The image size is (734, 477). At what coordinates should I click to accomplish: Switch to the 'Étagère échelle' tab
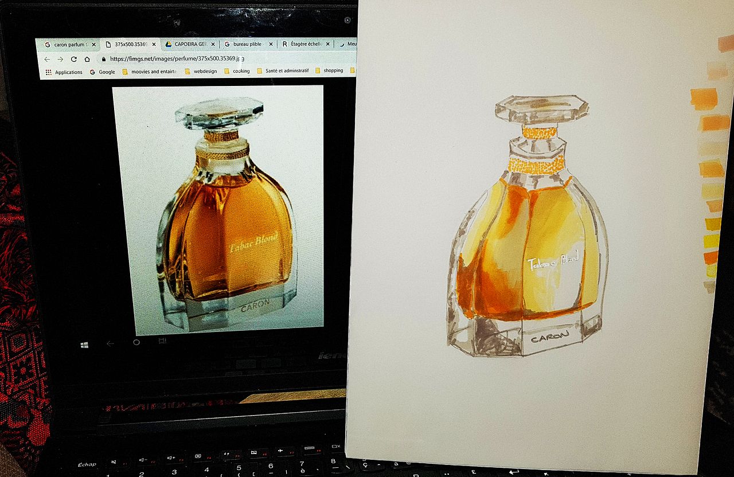pos(305,44)
